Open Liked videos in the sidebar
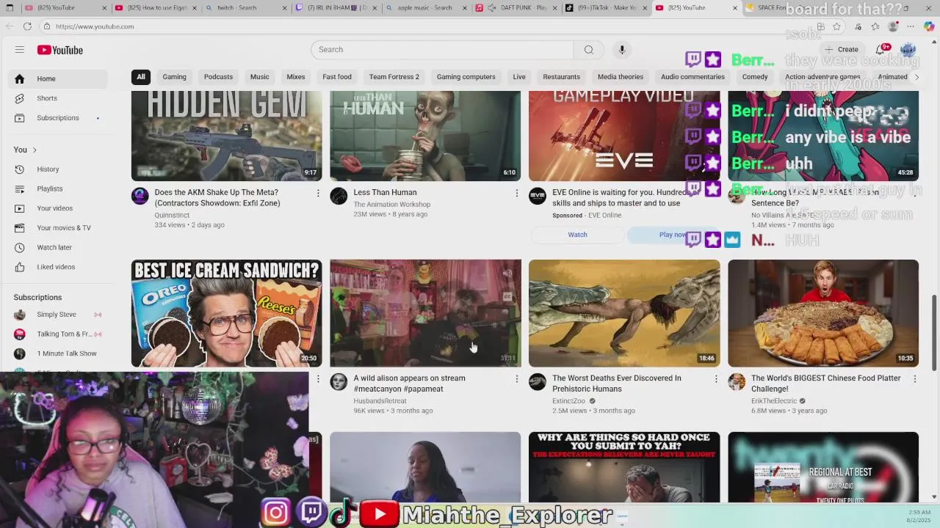 [x=57, y=267]
